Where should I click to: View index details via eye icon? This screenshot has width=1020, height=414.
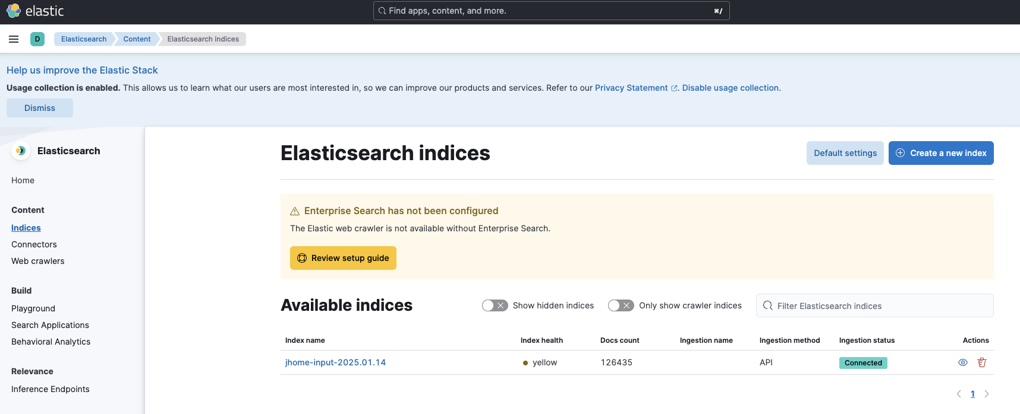[x=963, y=362]
